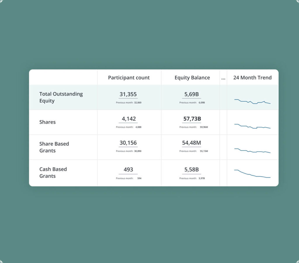This screenshot has width=299, height=263.
Task: Click the 30,156 participant count figure
Action: pos(128,143)
